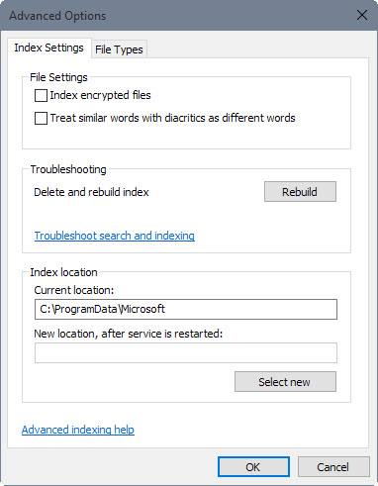The height and width of the screenshot is (486, 378).
Task: Click the 'Index location' group heading
Action: pyautogui.click(x=63, y=272)
